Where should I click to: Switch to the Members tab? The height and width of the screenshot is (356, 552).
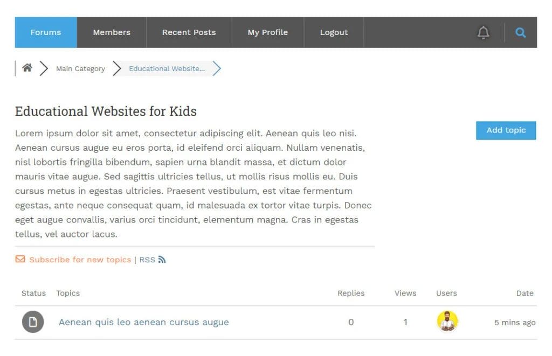point(112,32)
